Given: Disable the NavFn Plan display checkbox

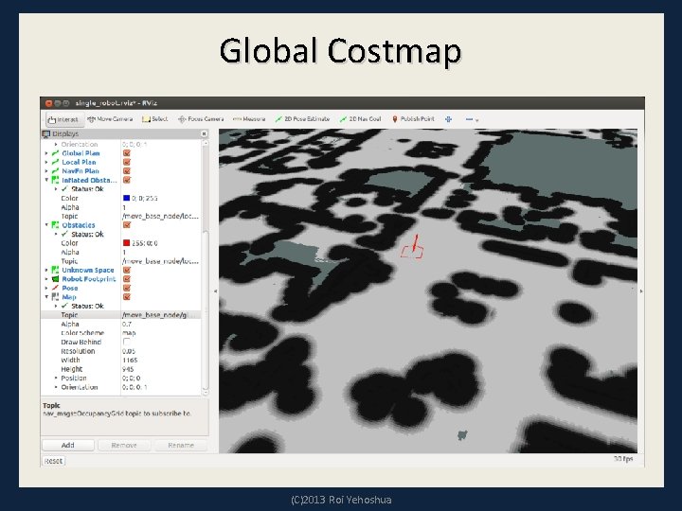Looking at the screenshot, I should (x=127, y=171).
